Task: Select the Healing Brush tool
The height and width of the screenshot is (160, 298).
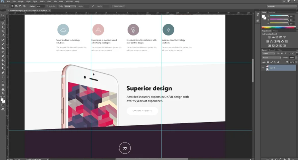Action: point(3,40)
